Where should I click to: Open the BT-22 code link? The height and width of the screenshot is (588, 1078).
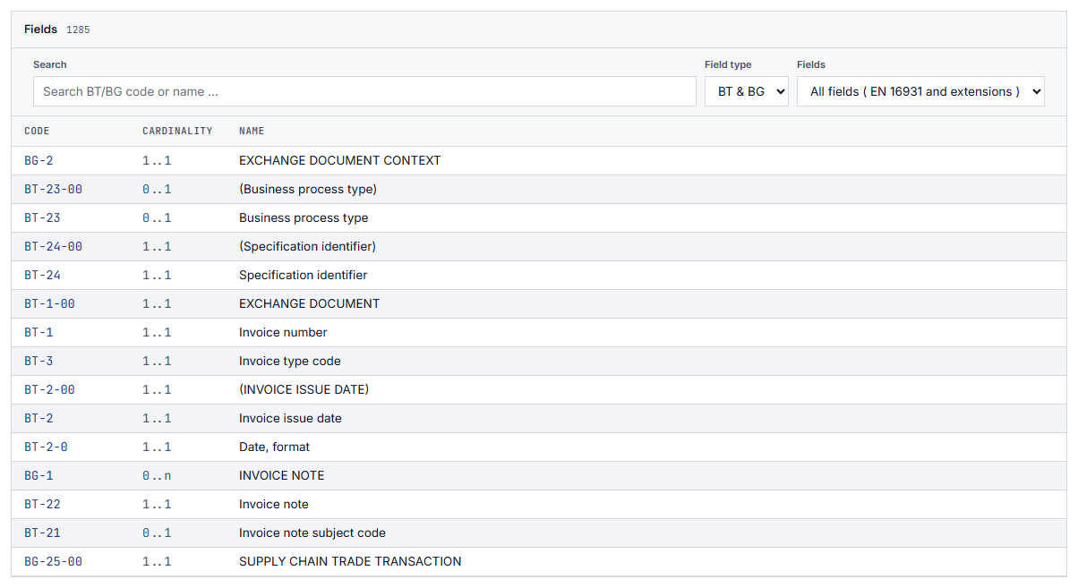(42, 504)
